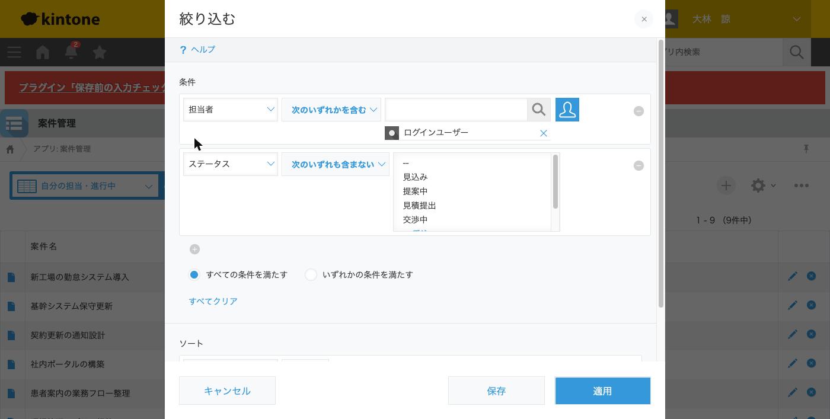Image resolution: width=830 pixels, height=419 pixels.
Task: Open the user picker person icon
Action: [567, 110]
